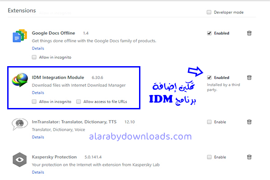Remove IDM Integration Module via trash icon
The height and width of the screenshot is (180, 270).
click(249, 77)
